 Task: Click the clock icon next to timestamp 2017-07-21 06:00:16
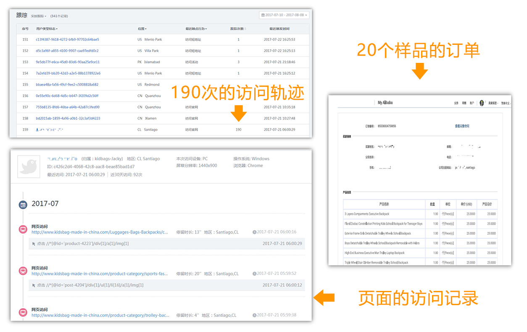255,232
